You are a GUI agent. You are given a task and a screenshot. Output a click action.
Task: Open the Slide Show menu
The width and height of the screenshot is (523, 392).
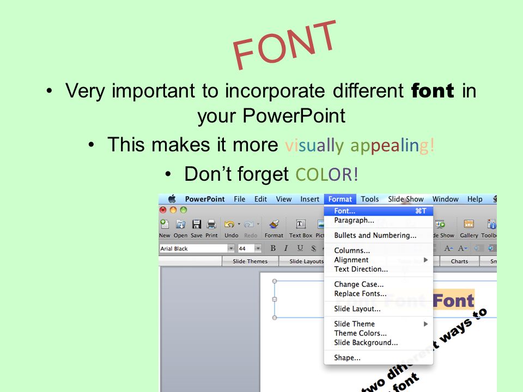[x=405, y=199]
